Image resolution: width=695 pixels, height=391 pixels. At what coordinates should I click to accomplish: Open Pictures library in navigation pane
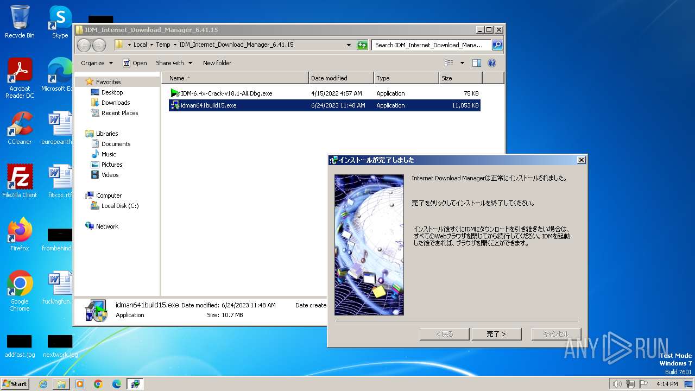112,165
